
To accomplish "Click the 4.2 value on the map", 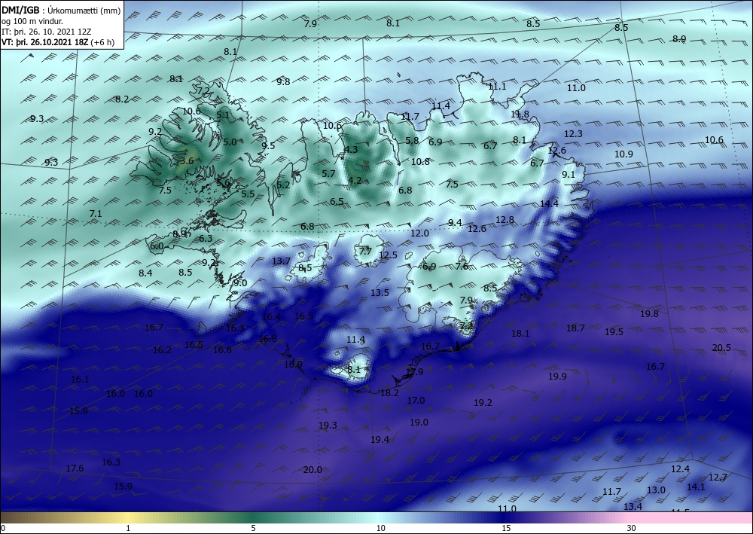I will [x=355, y=181].
